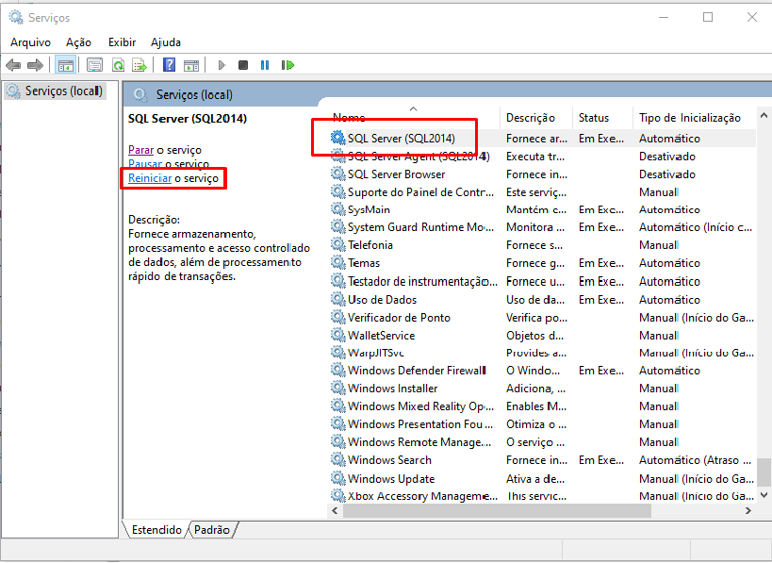Click the gear icon beside Windows Installer
This screenshot has height=563, width=772.
click(x=337, y=389)
